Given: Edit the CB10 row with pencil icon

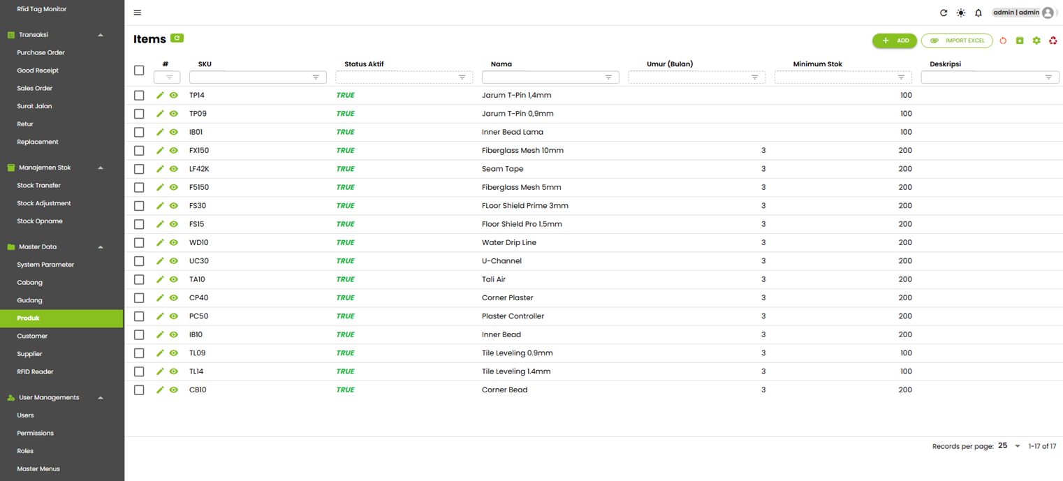Looking at the screenshot, I should coord(160,390).
